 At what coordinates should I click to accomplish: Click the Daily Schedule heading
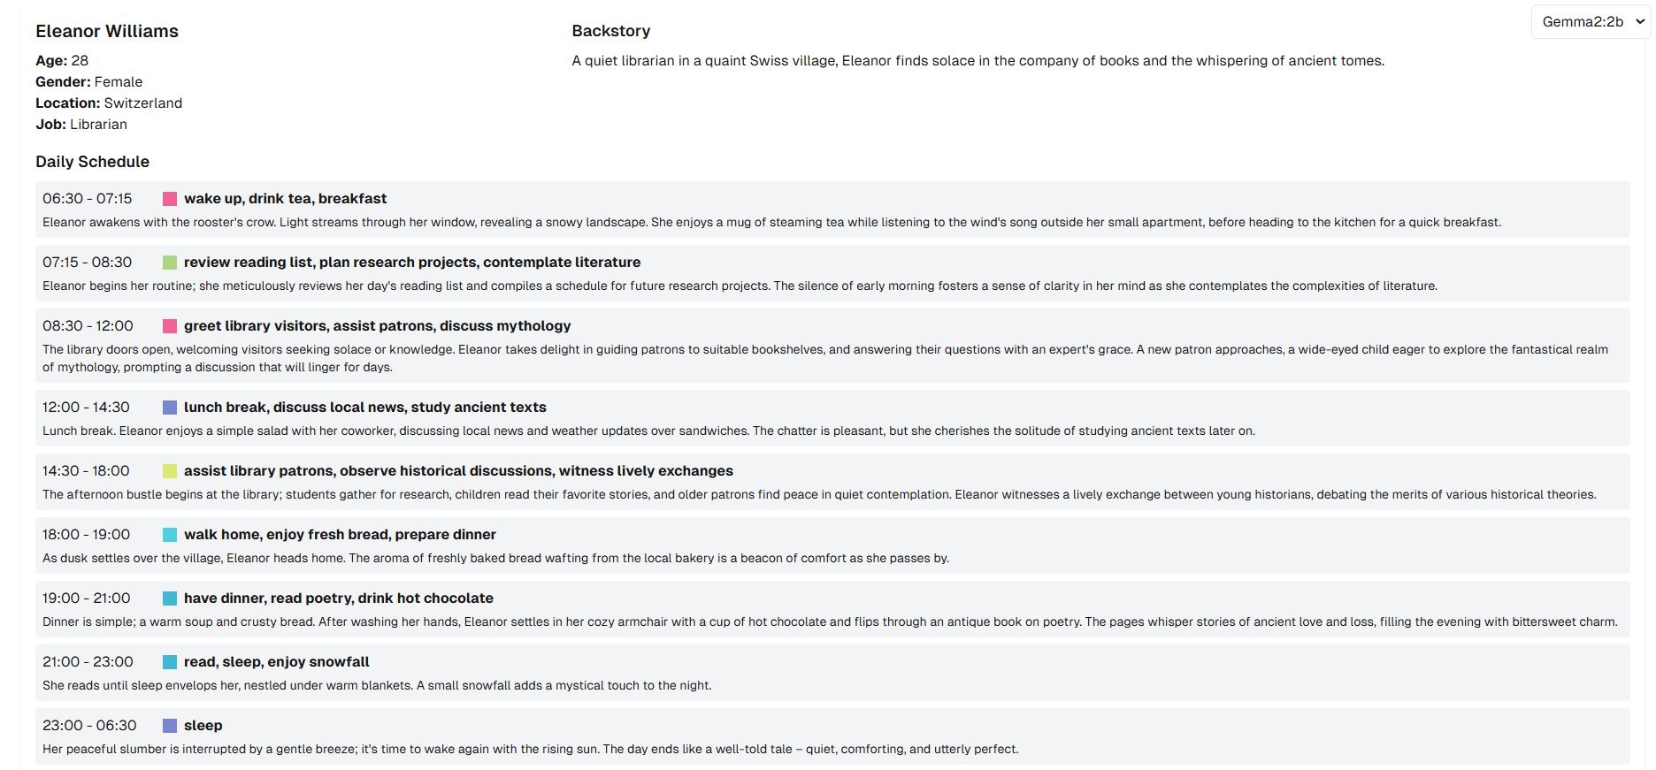(92, 162)
